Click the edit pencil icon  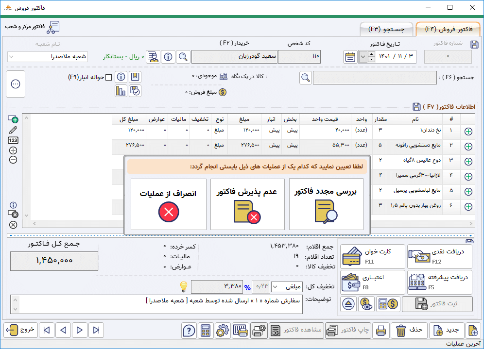pyautogui.click(x=13, y=130)
